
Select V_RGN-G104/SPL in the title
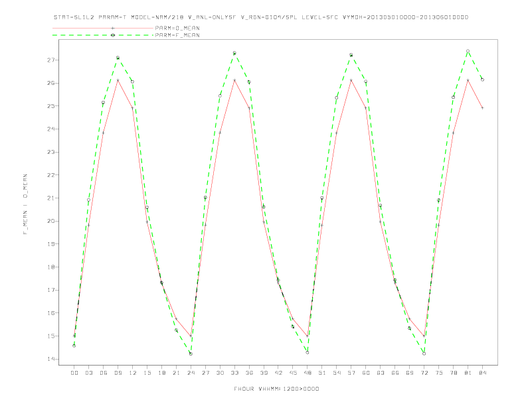(270, 17)
